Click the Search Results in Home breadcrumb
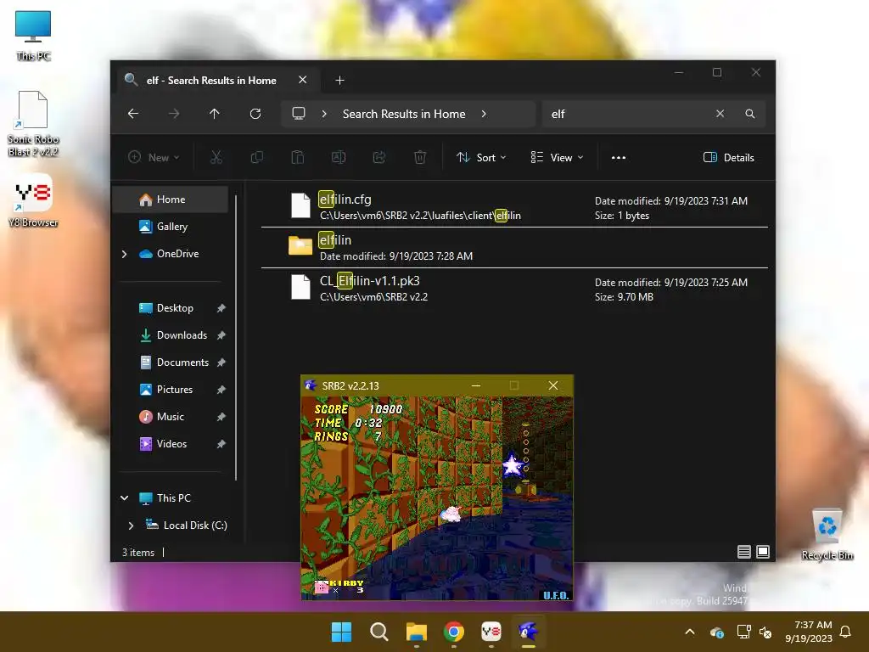 pyautogui.click(x=404, y=114)
